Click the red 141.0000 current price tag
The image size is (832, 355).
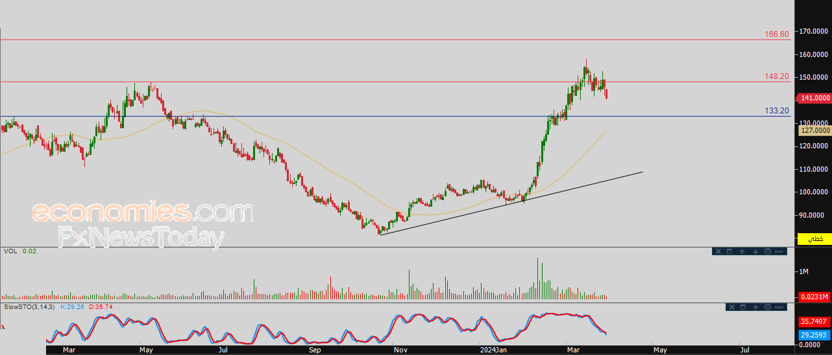tap(813, 98)
